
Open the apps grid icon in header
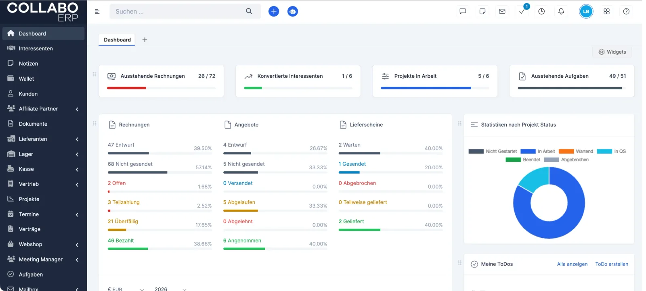coord(606,11)
